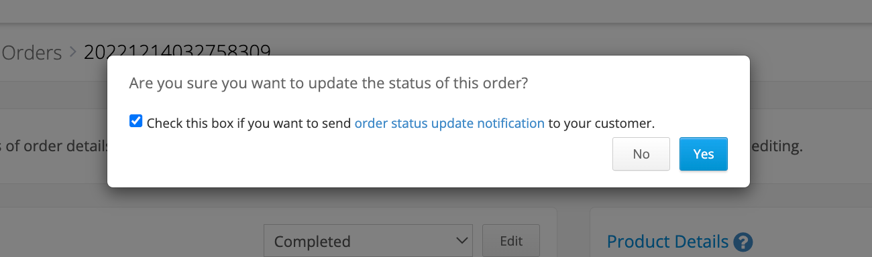The width and height of the screenshot is (872, 257).
Task: Cancel the status update with No
Action: point(641,154)
